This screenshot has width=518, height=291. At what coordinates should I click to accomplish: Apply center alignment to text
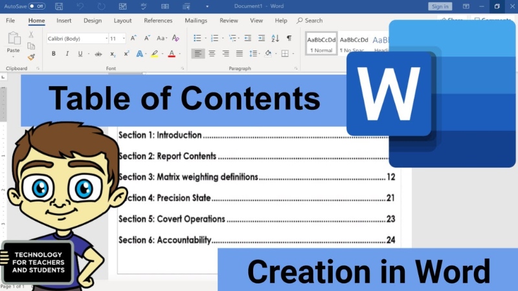pos(212,54)
